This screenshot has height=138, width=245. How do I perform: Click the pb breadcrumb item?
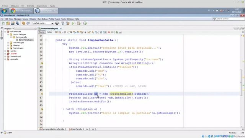tap(93, 129)
